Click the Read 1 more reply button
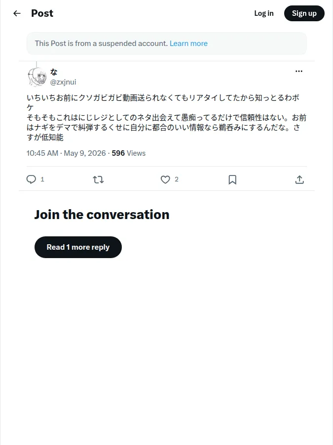The height and width of the screenshot is (445, 333). tap(78, 247)
